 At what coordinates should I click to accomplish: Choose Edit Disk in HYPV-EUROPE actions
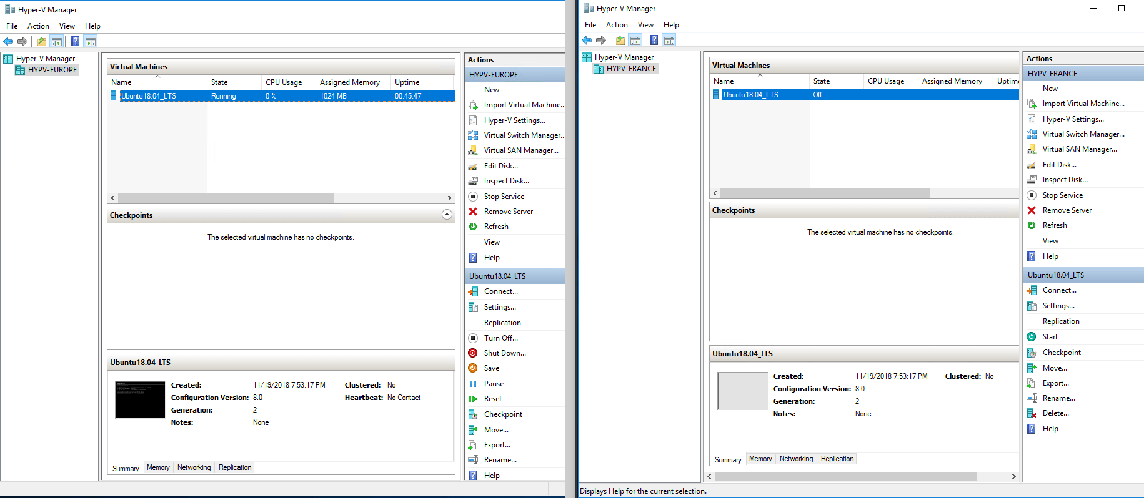point(500,166)
